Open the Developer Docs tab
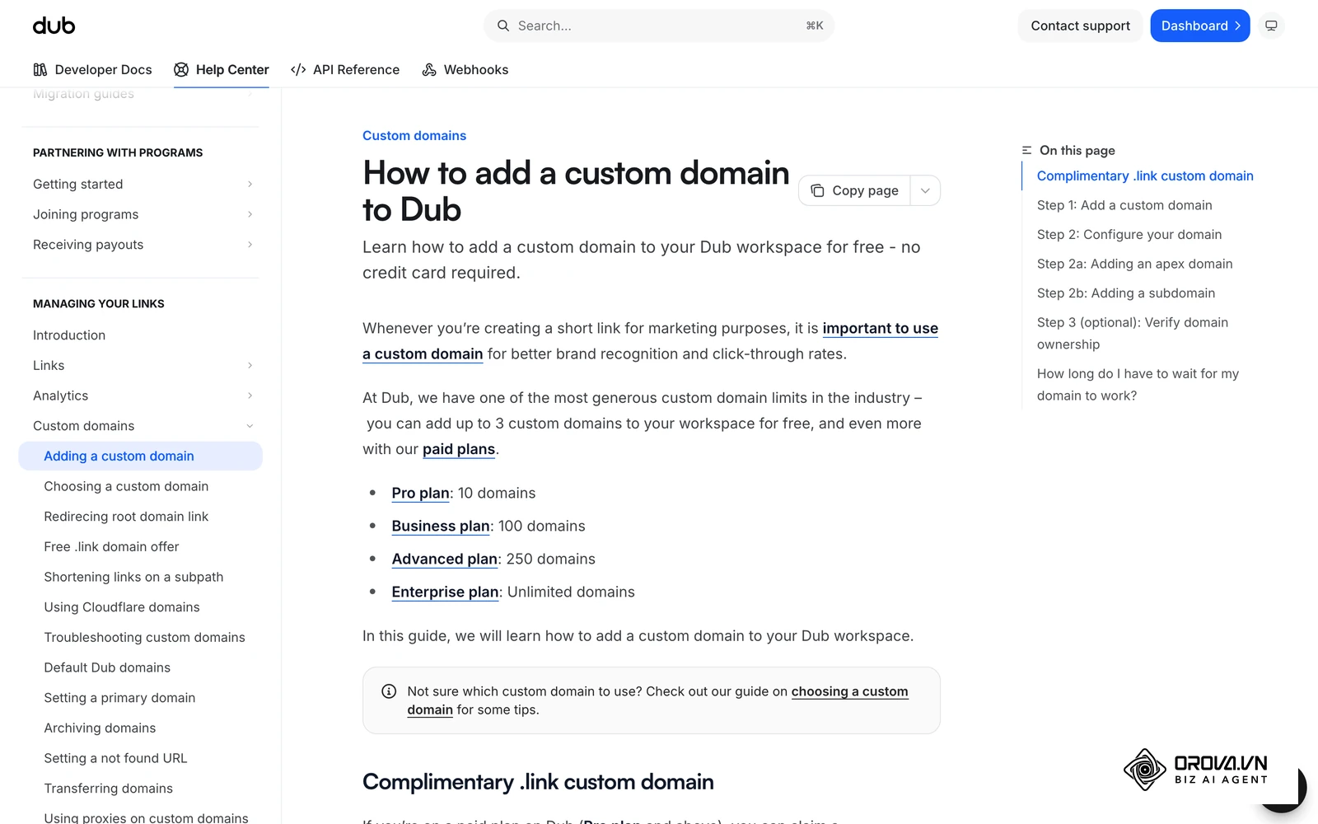 [x=92, y=70]
